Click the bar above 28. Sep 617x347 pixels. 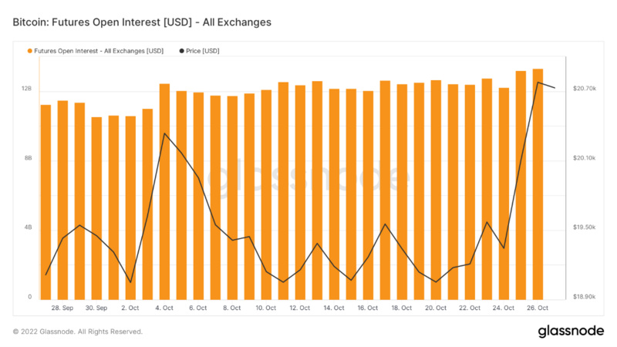coord(62,200)
